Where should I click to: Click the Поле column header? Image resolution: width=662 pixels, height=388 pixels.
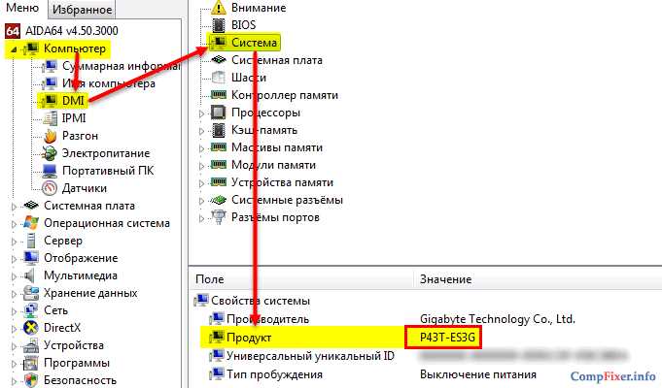[x=302, y=279]
